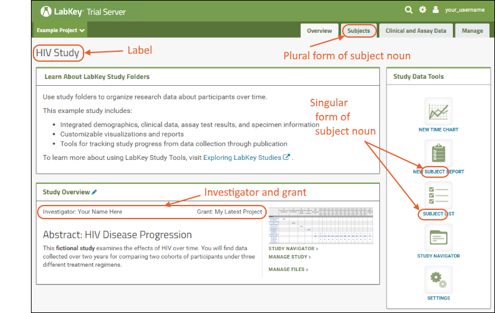495x313 pixels.
Task: Click the your_username account menu
Action: coord(465,10)
